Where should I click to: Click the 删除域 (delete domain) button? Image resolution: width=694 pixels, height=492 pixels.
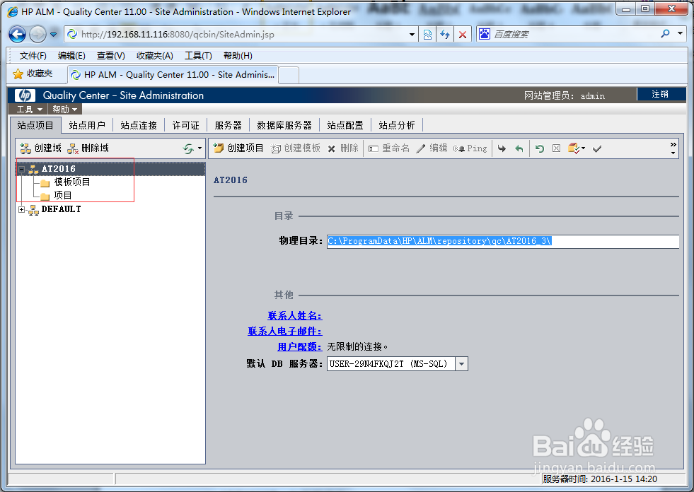click(x=88, y=148)
